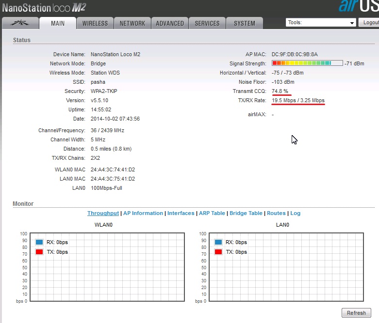Viewport: 379px width, 323px height.
Task: Select the Channel Width value 5 MHz
Action: pos(98,139)
